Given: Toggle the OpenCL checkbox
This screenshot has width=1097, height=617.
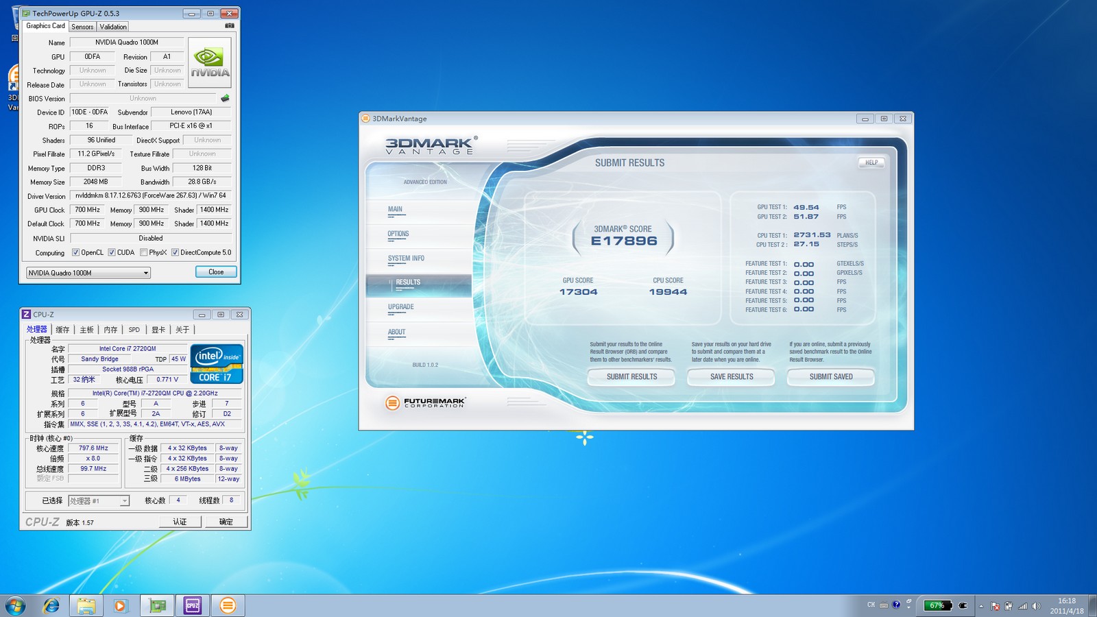Looking at the screenshot, I should (x=75, y=252).
